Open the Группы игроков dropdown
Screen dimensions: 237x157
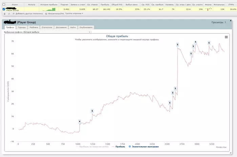point(74,14)
